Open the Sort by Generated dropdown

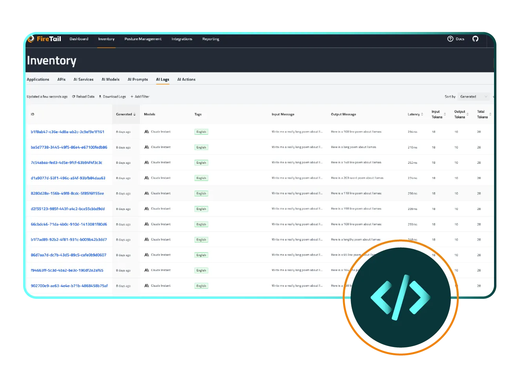[x=474, y=97]
